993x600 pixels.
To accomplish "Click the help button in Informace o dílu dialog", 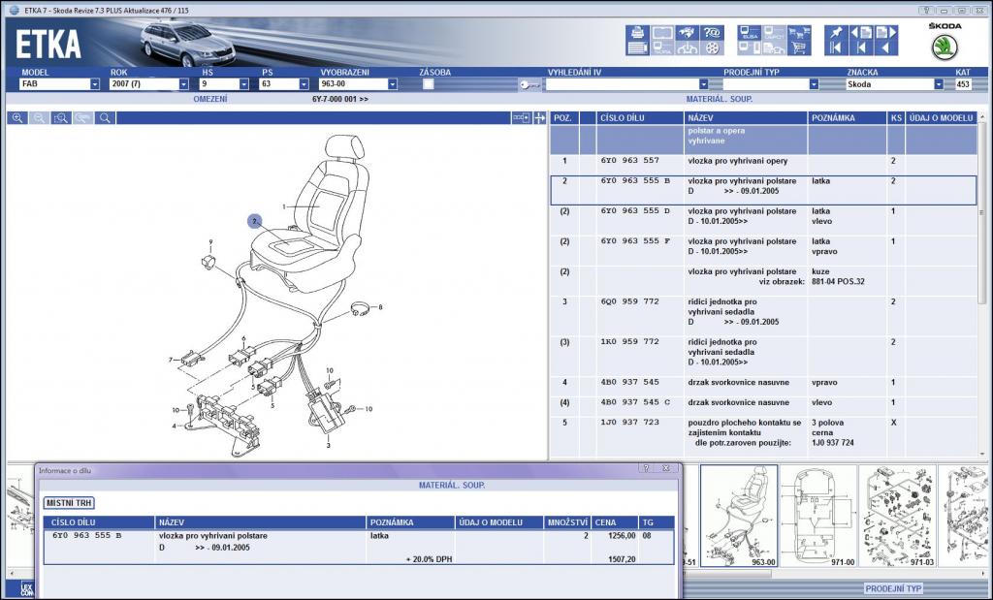I will click(x=646, y=468).
